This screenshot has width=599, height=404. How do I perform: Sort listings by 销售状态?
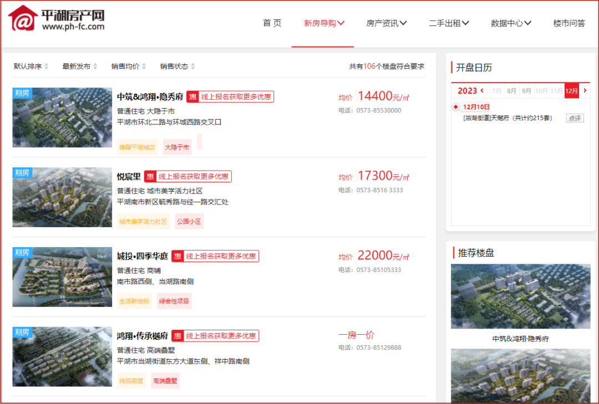pyautogui.click(x=177, y=67)
